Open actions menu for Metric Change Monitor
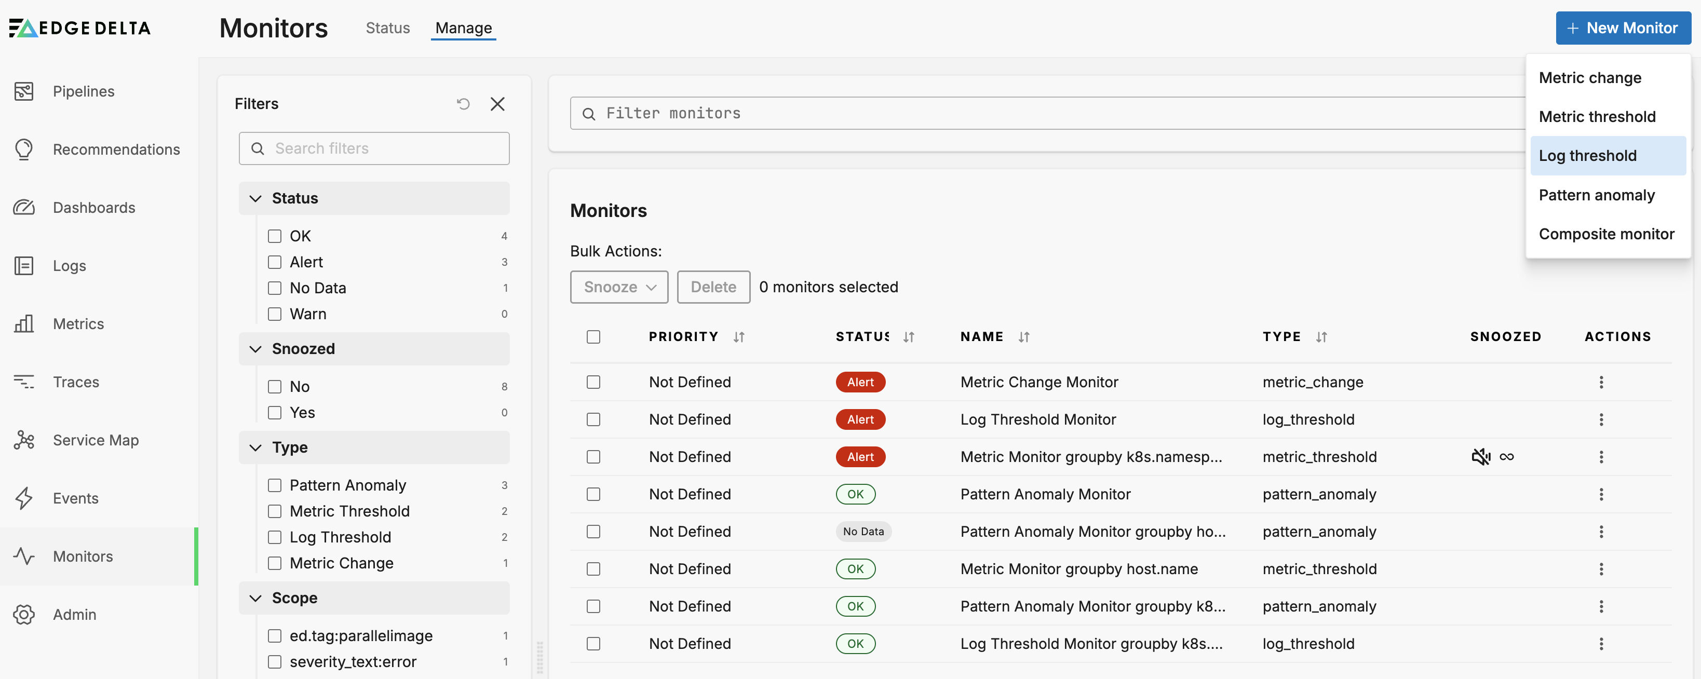The width and height of the screenshot is (1701, 679). click(1601, 382)
